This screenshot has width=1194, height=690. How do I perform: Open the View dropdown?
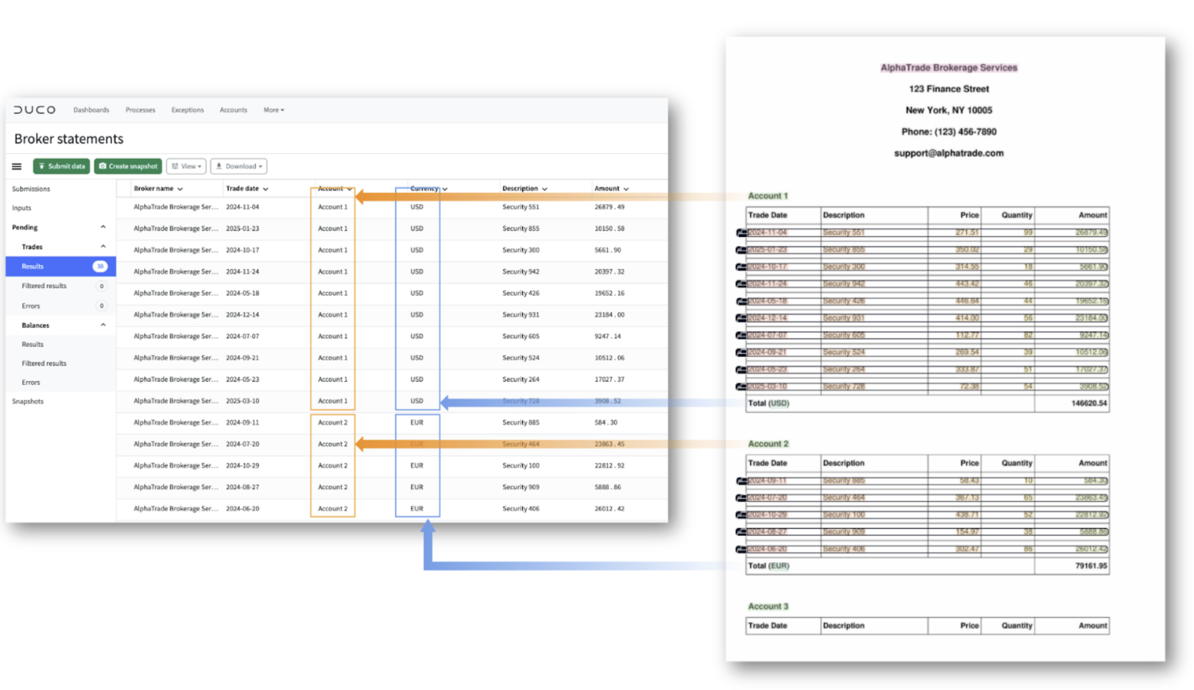(x=186, y=167)
